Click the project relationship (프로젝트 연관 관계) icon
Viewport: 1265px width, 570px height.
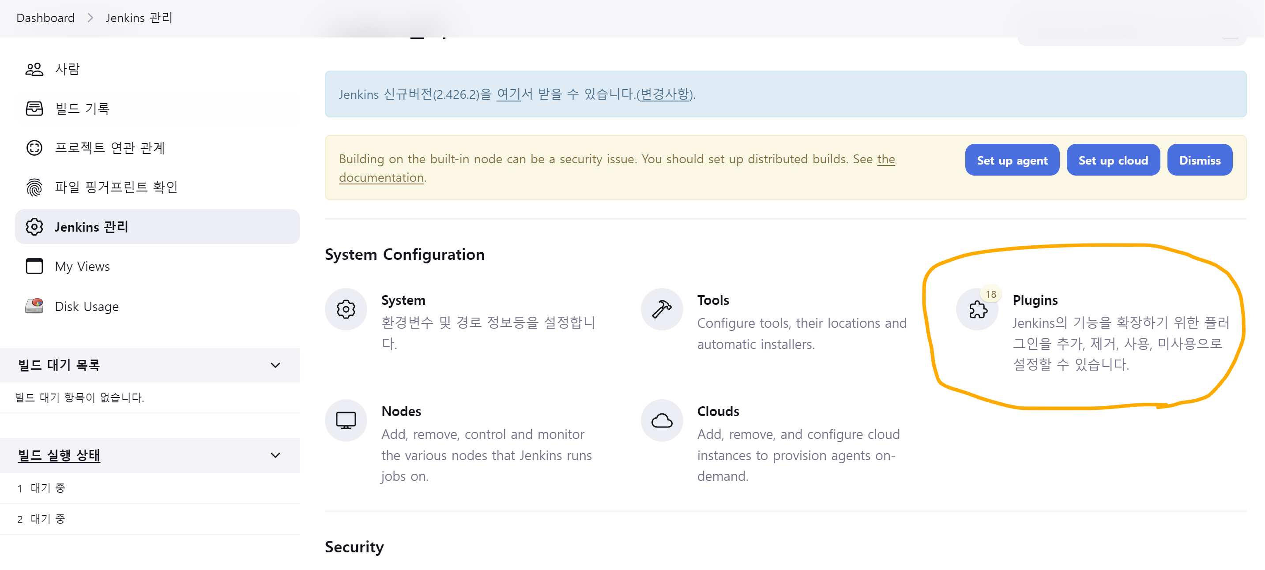[34, 148]
